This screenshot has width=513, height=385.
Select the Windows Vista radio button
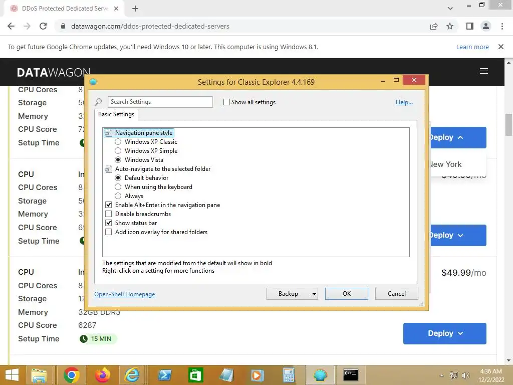point(118,160)
